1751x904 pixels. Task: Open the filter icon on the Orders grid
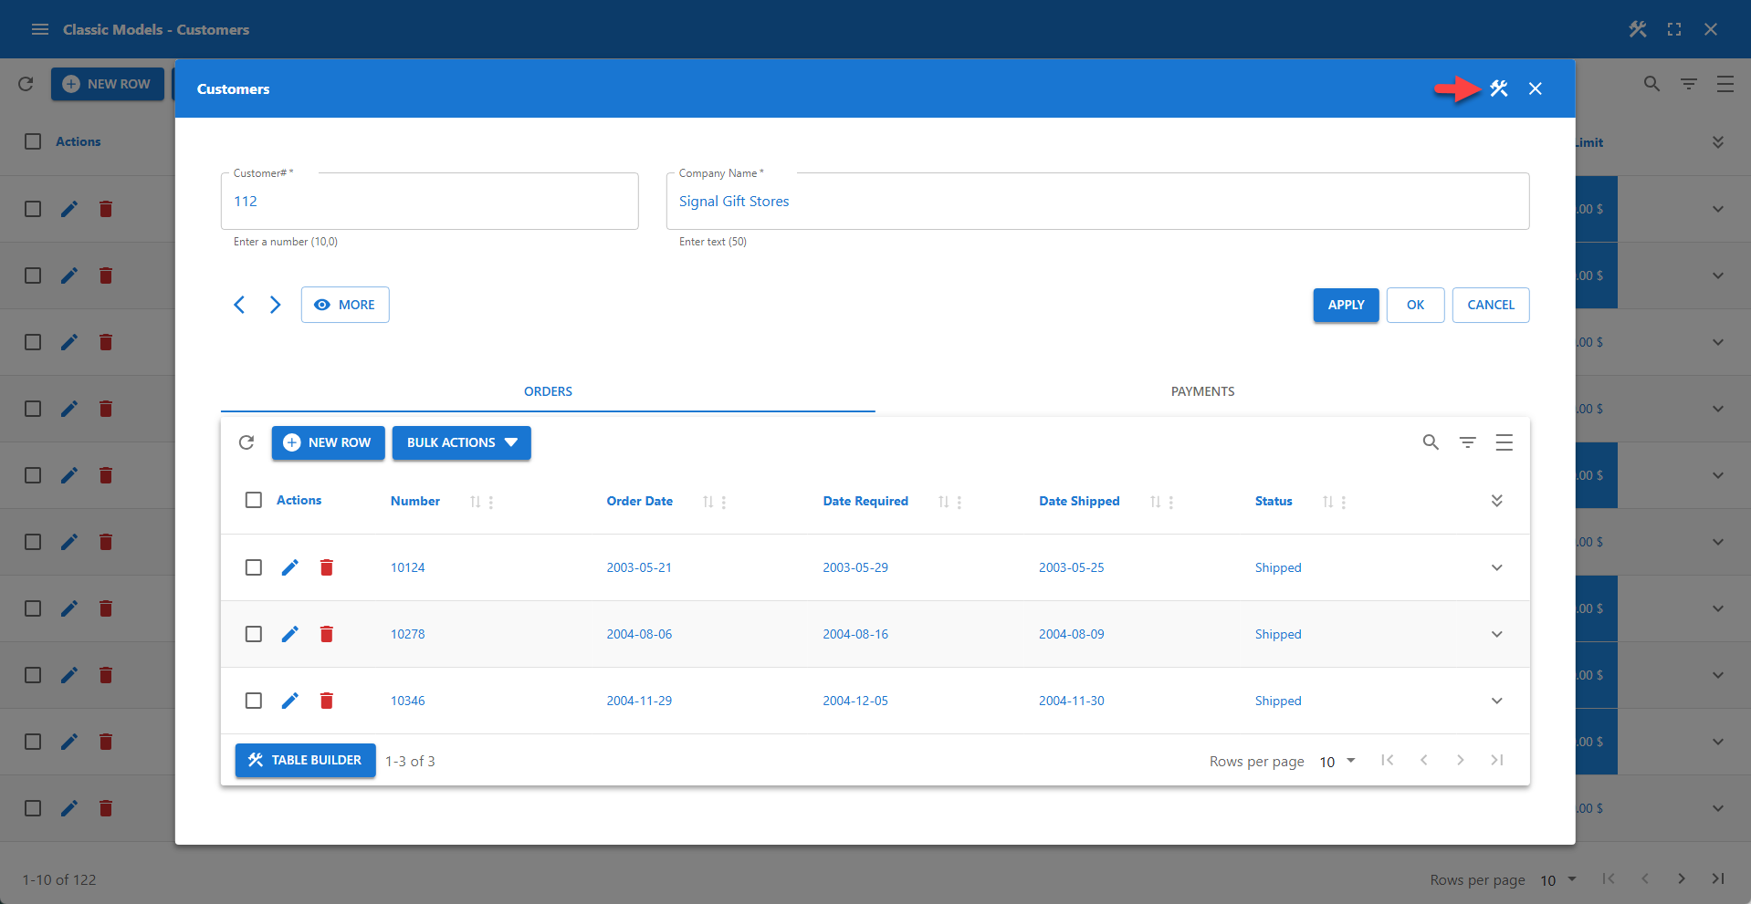(1467, 442)
